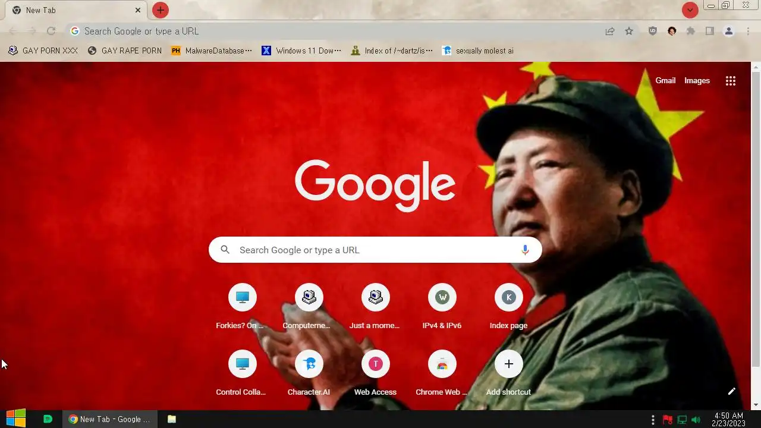The image size is (761, 428).
Task: Click the Google search box
Action: [x=375, y=250]
